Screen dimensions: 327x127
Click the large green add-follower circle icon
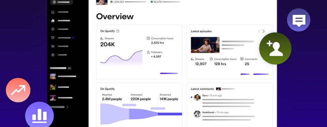(275, 49)
